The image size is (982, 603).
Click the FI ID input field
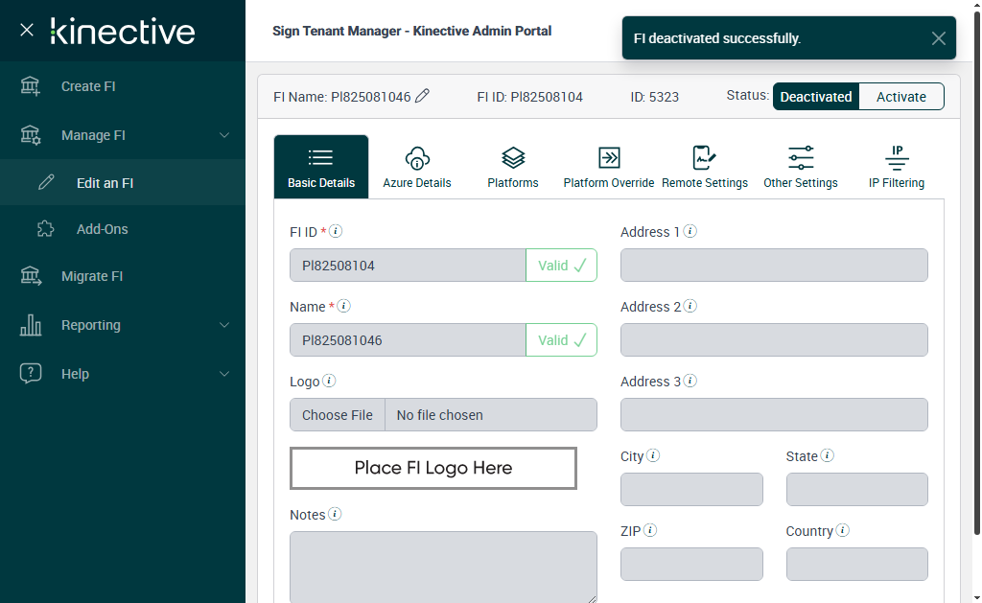[408, 265]
